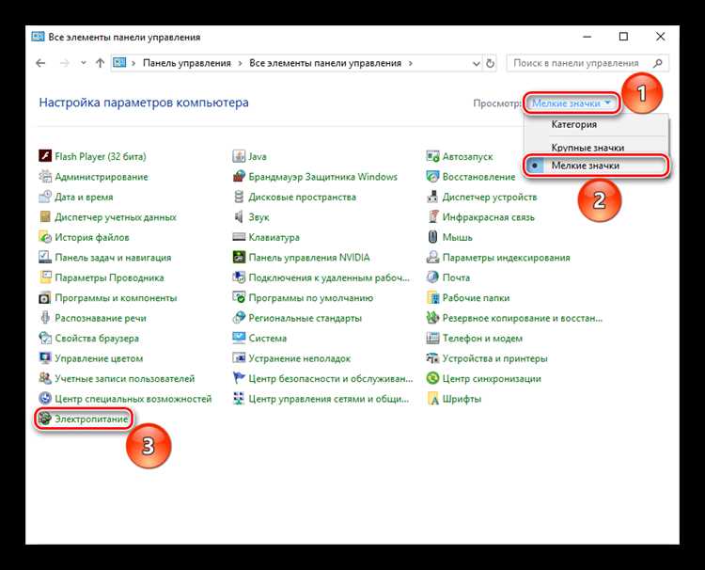The width and height of the screenshot is (705, 570).
Task: Open the Просмотр Мелкие значки dropdown
Action: [572, 103]
